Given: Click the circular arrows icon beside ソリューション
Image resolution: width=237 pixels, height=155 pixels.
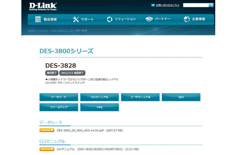Looking at the screenshot, I should 110,19.
